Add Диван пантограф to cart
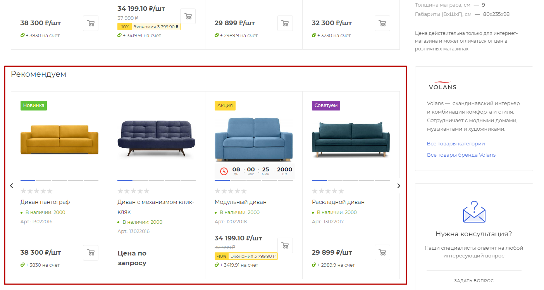 (x=91, y=252)
